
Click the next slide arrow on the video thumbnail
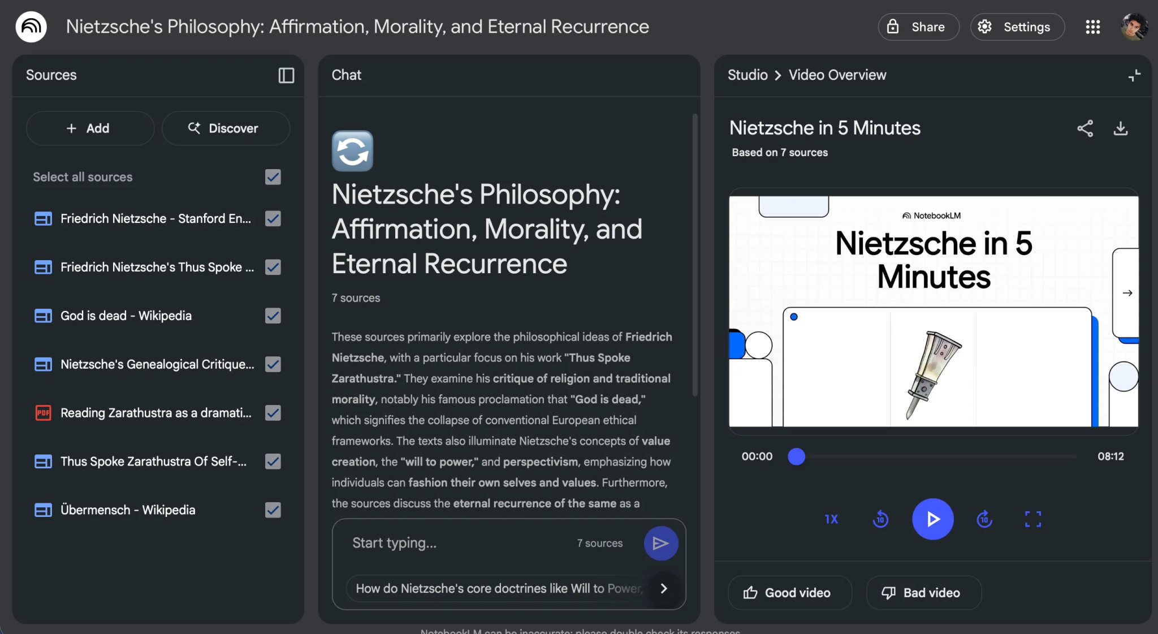(1127, 293)
